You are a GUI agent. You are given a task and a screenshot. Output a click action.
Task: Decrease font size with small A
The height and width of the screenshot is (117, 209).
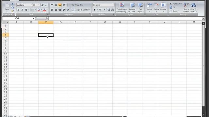tap(46, 5)
